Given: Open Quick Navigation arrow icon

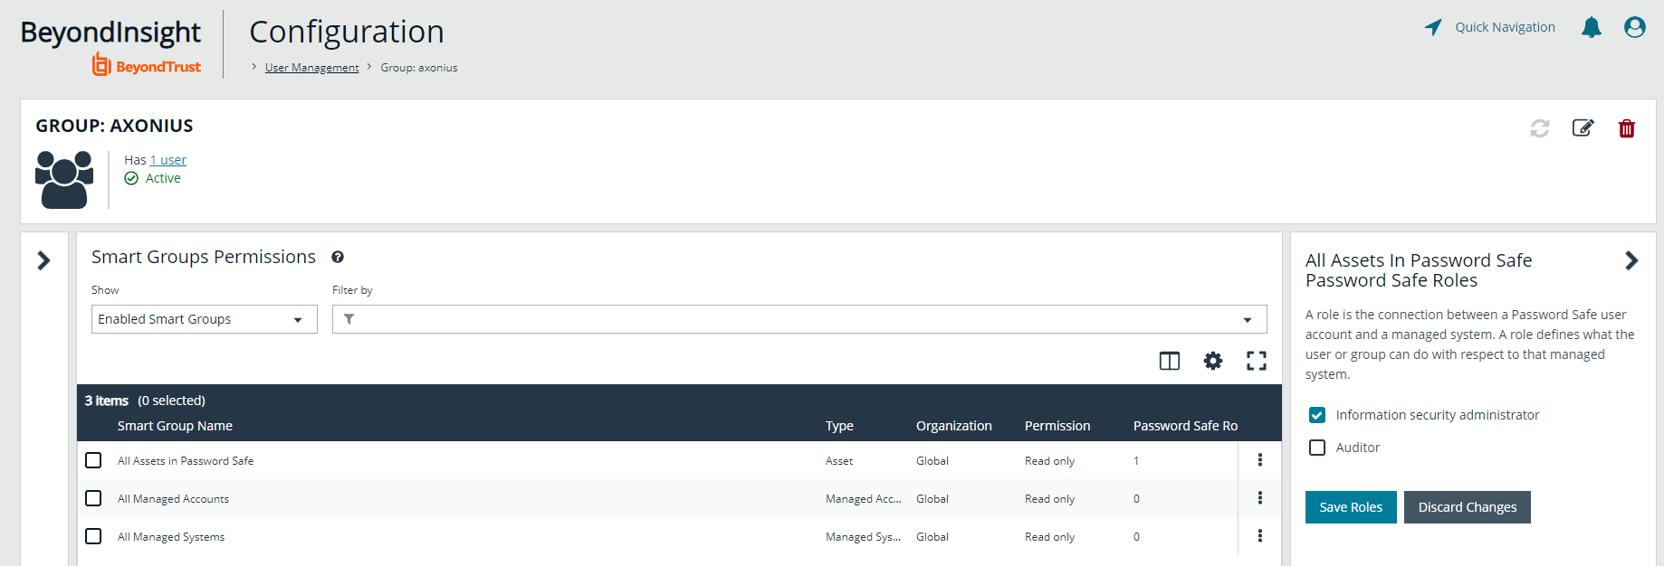Looking at the screenshot, I should tap(1433, 27).
